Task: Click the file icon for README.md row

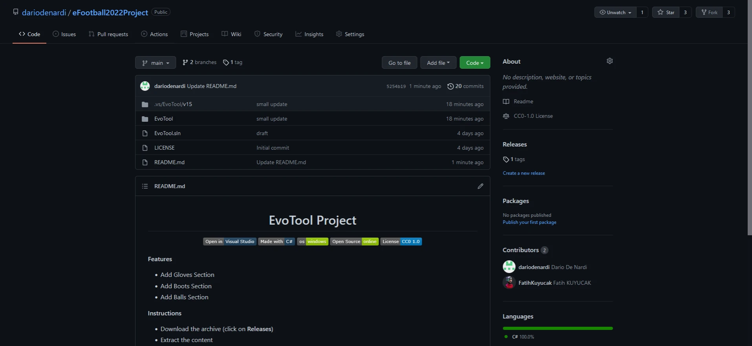Action: coord(145,163)
